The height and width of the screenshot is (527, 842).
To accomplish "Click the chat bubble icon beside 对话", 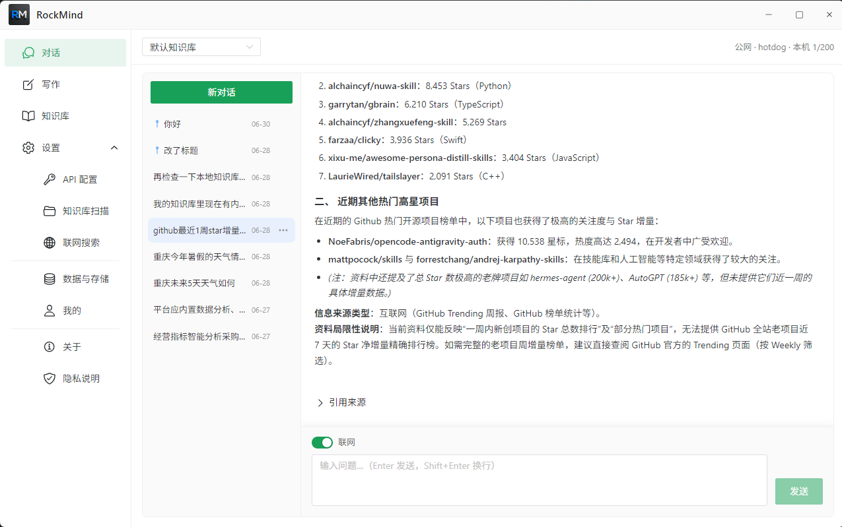I will pyautogui.click(x=28, y=53).
